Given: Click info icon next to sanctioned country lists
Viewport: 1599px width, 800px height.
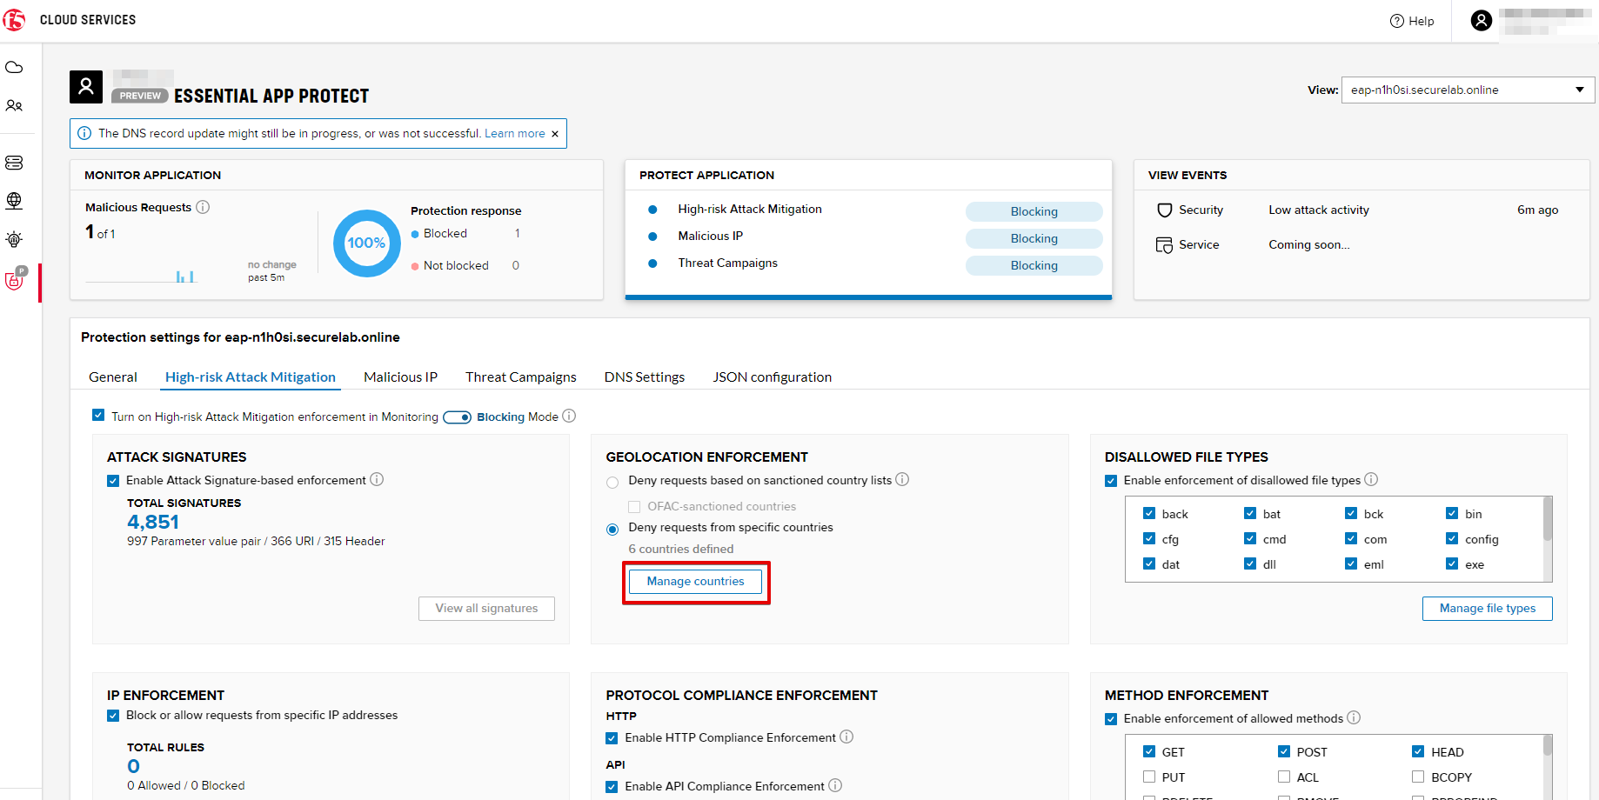Looking at the screenshot, I should click(x=902, y=479).
